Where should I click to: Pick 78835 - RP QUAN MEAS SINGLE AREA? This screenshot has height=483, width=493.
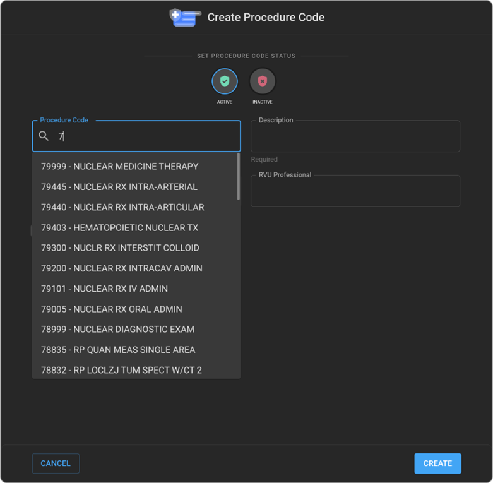point(118,350)
